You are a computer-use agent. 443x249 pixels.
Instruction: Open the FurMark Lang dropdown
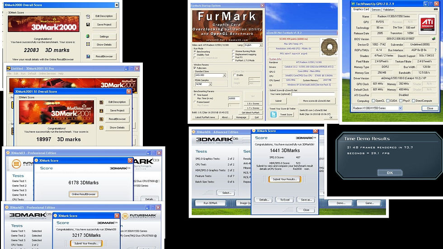pos(253,45)
